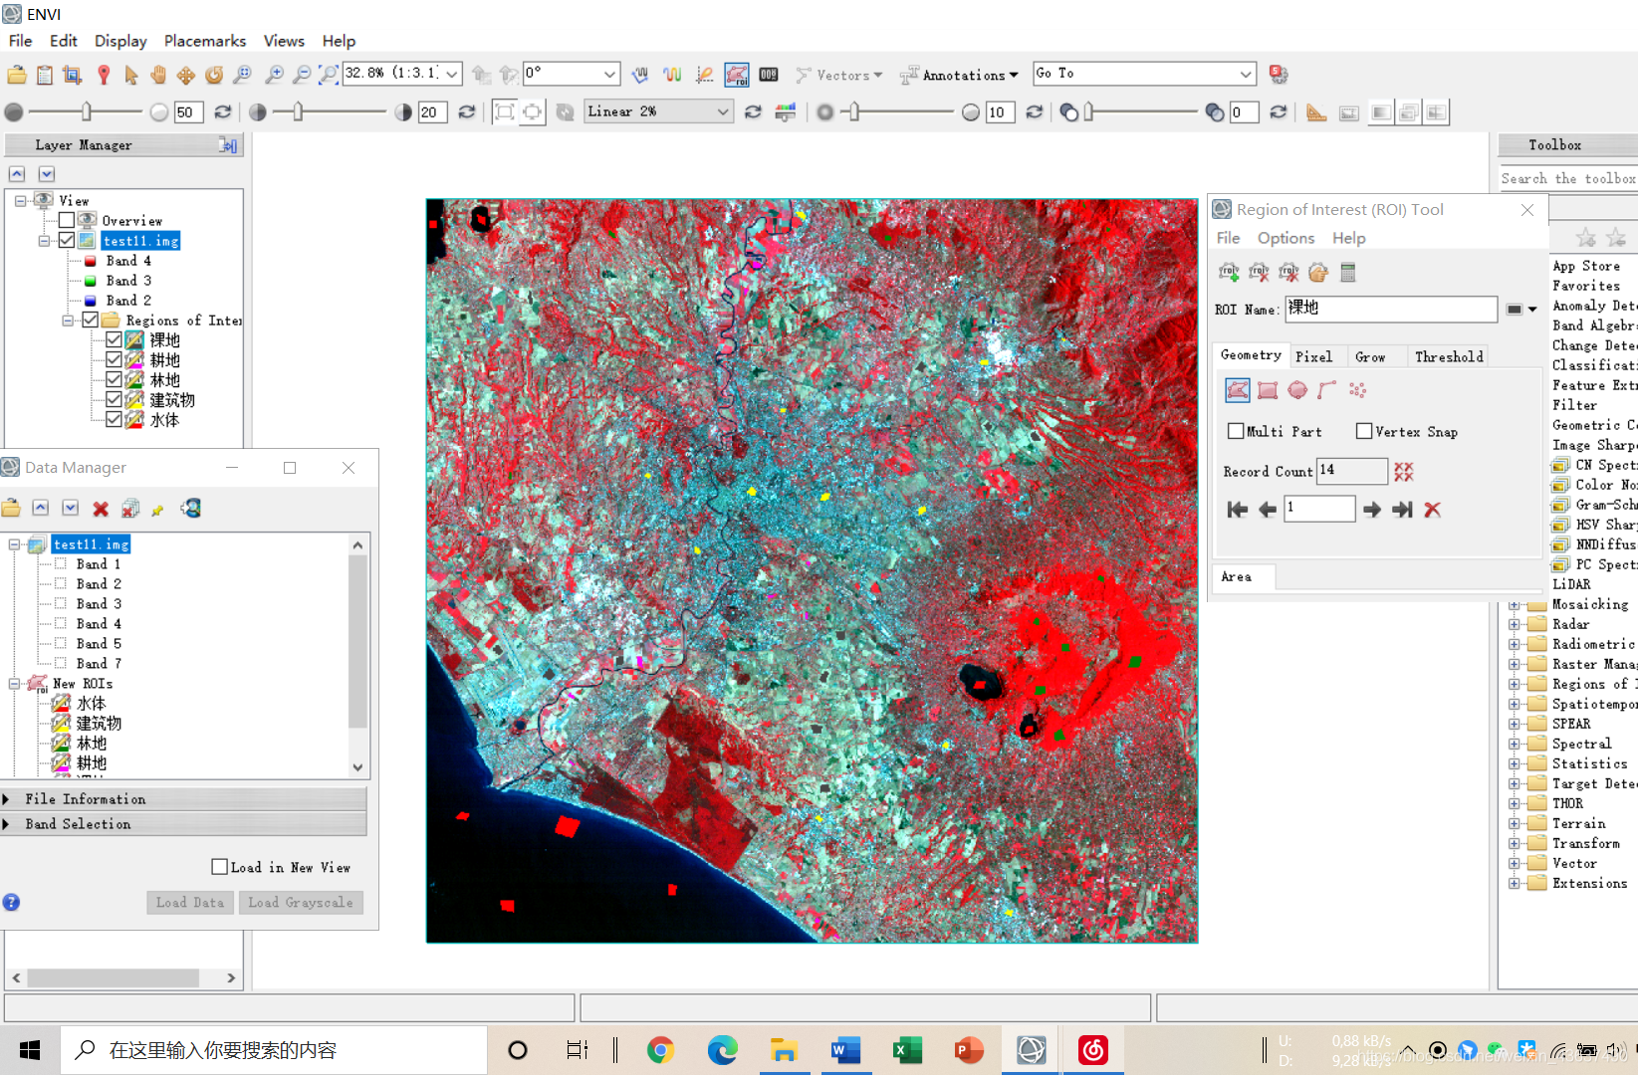Open the Annotations dropdown menu
Screen dimensions: 1638x1075
(959, 75)
